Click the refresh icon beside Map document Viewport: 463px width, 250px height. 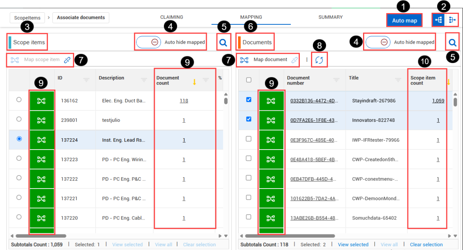pyautogui.click(x=319, y=60)
